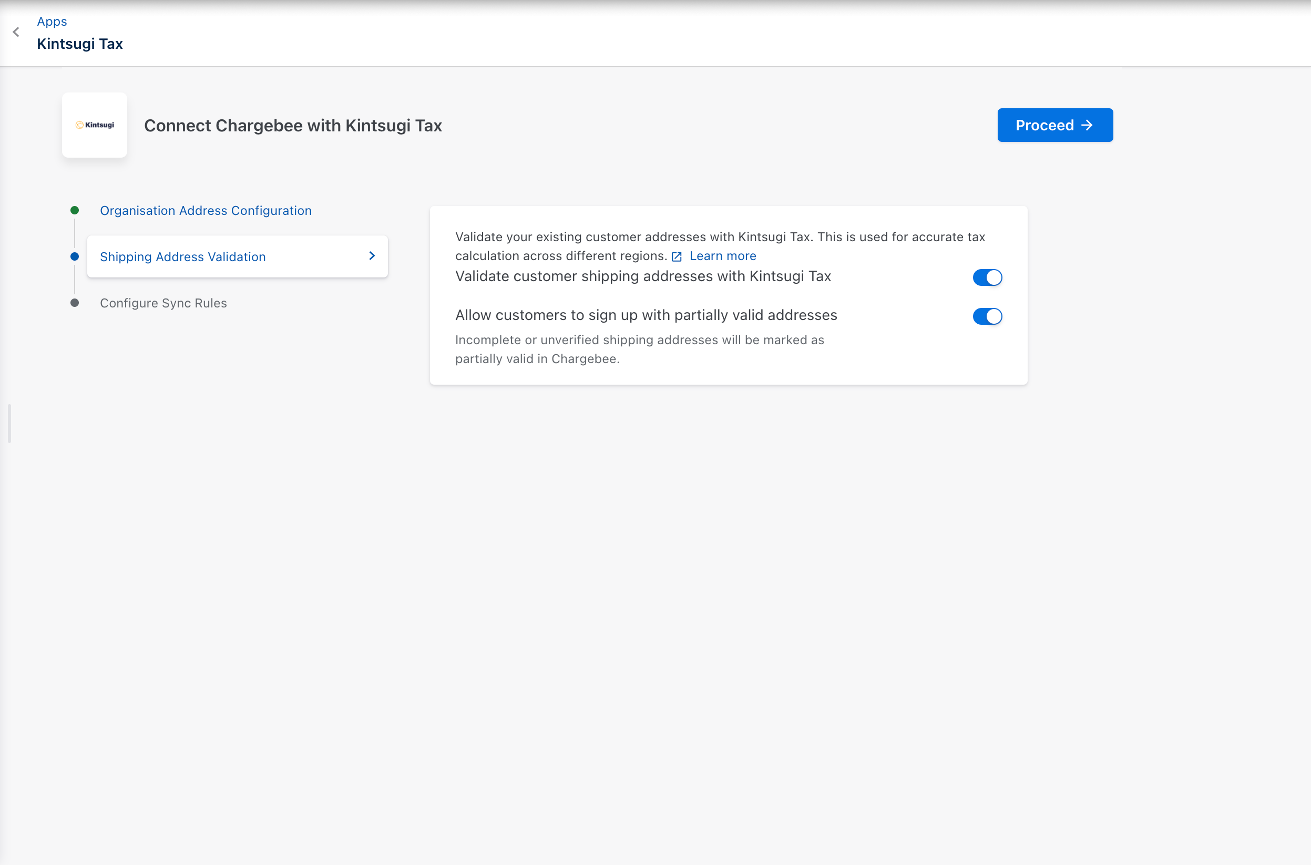Image resolution: width=1311 pixels, height=865 pixels.
Task: Click the Proceed button
Action: [x=1055, y=125]
